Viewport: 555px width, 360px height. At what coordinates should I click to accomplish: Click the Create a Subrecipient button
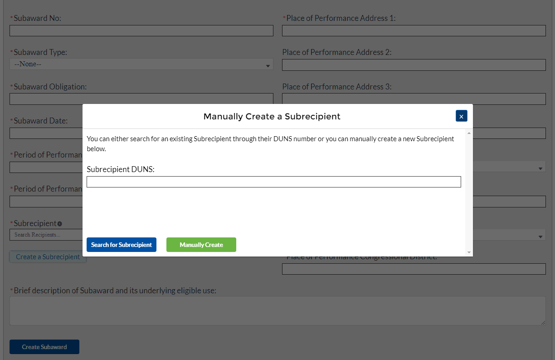tap(48, 257)
